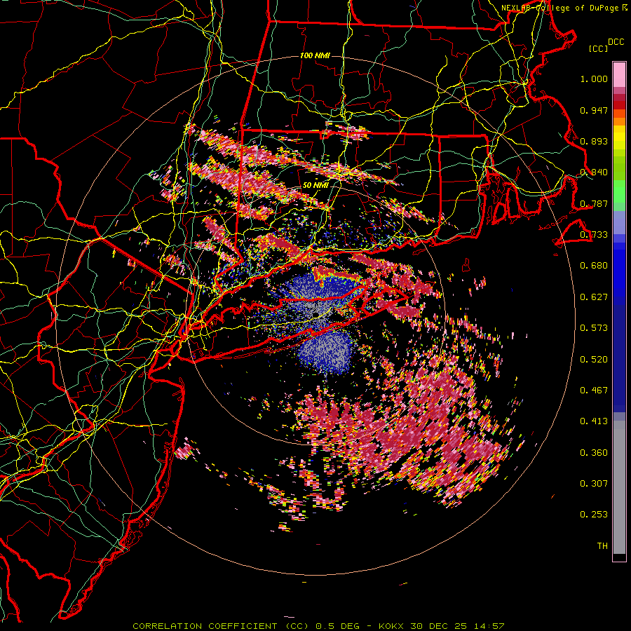Select the 0.787 scale label

[594, 203]
